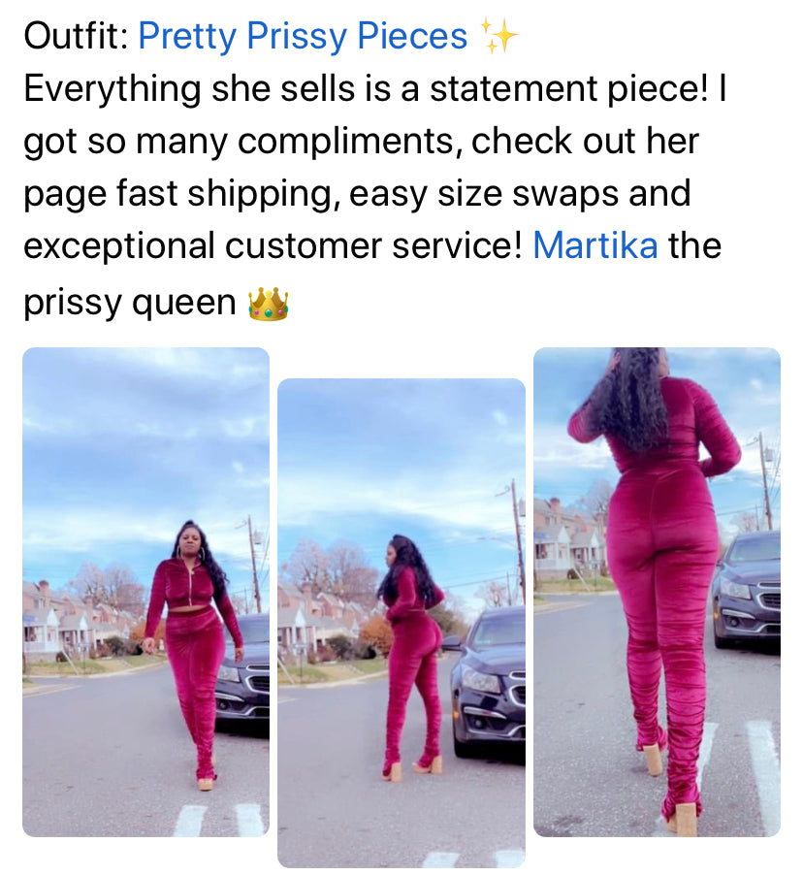Viewport: 803px width, 875px height.
Task: Open Martika's tagged profile link
Action: [595, 245]
